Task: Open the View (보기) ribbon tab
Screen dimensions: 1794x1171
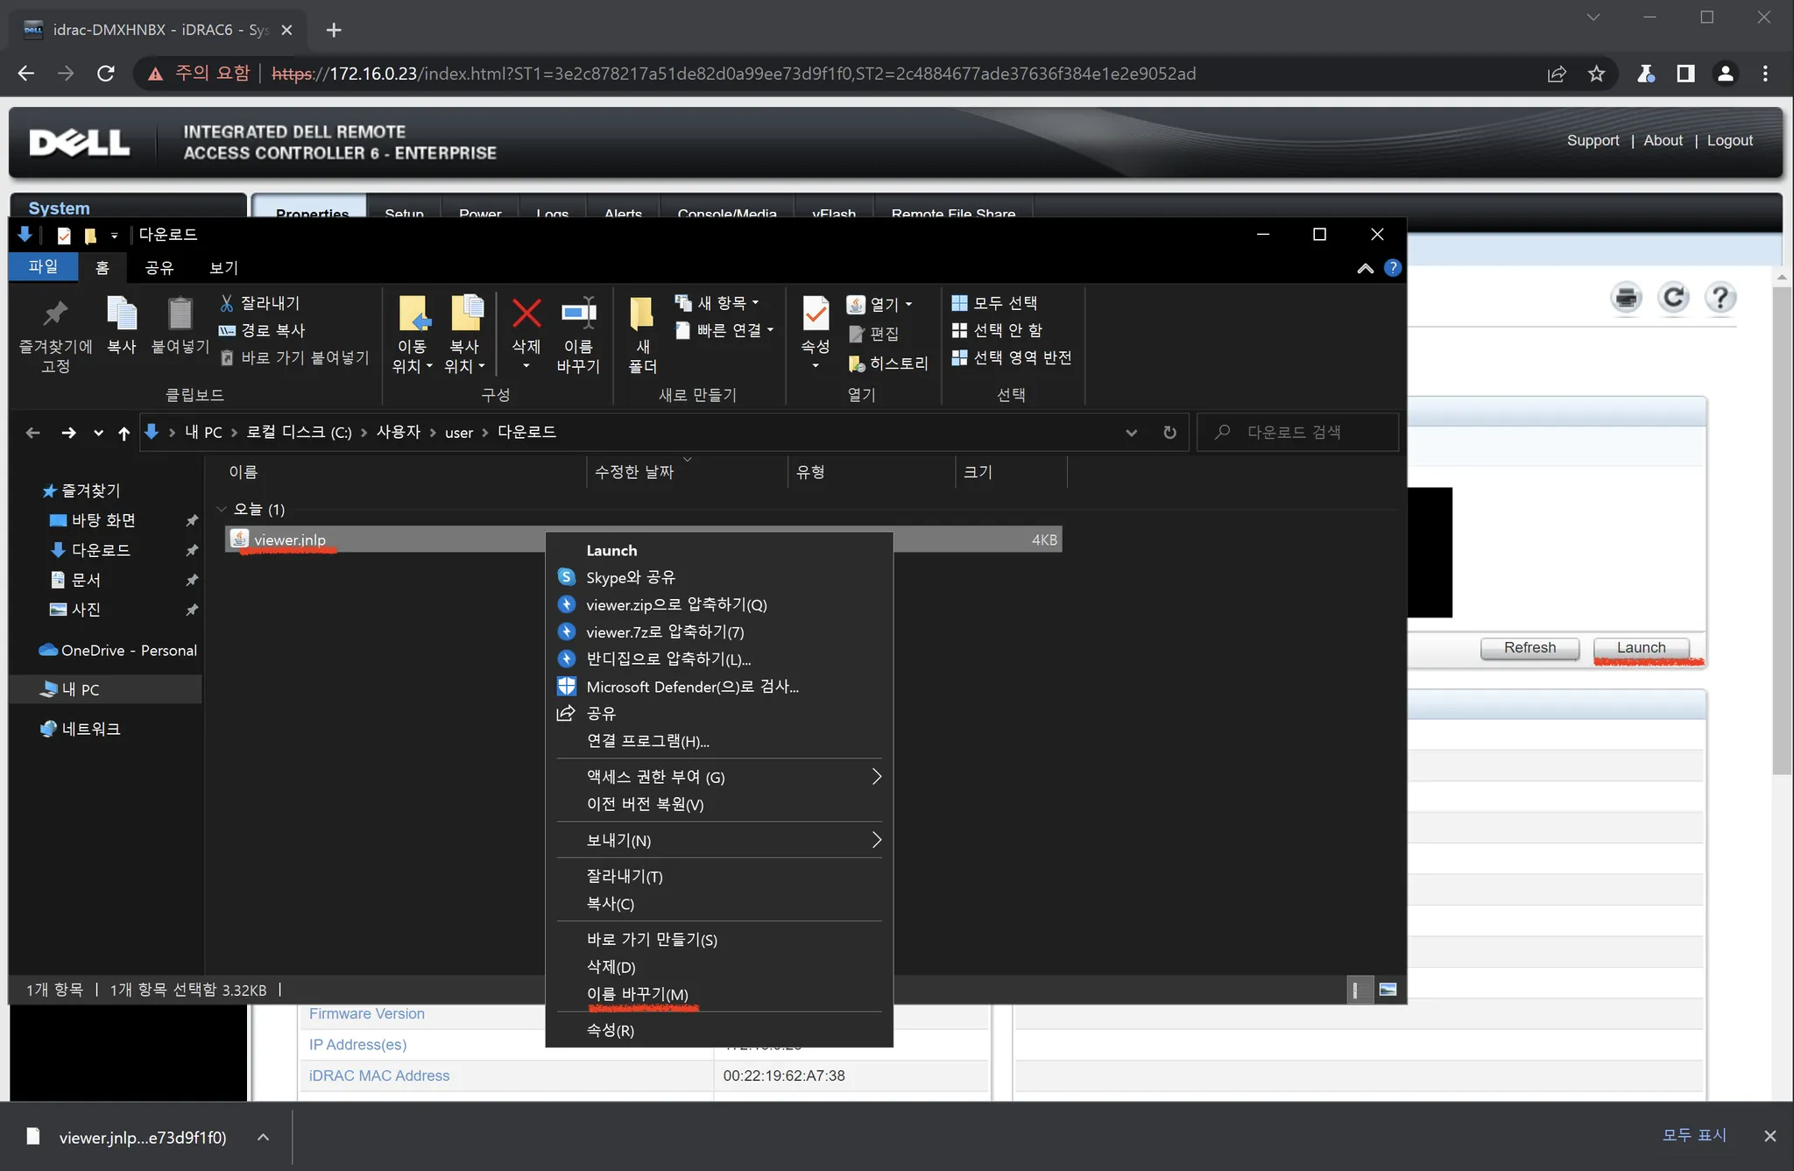Action: click(x=223, y=267)
